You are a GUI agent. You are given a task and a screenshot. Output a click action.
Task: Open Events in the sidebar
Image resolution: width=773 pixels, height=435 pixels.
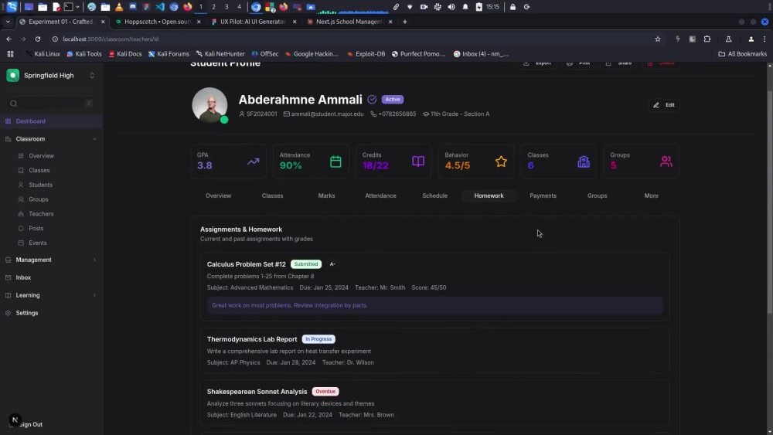tap(37, 243)
